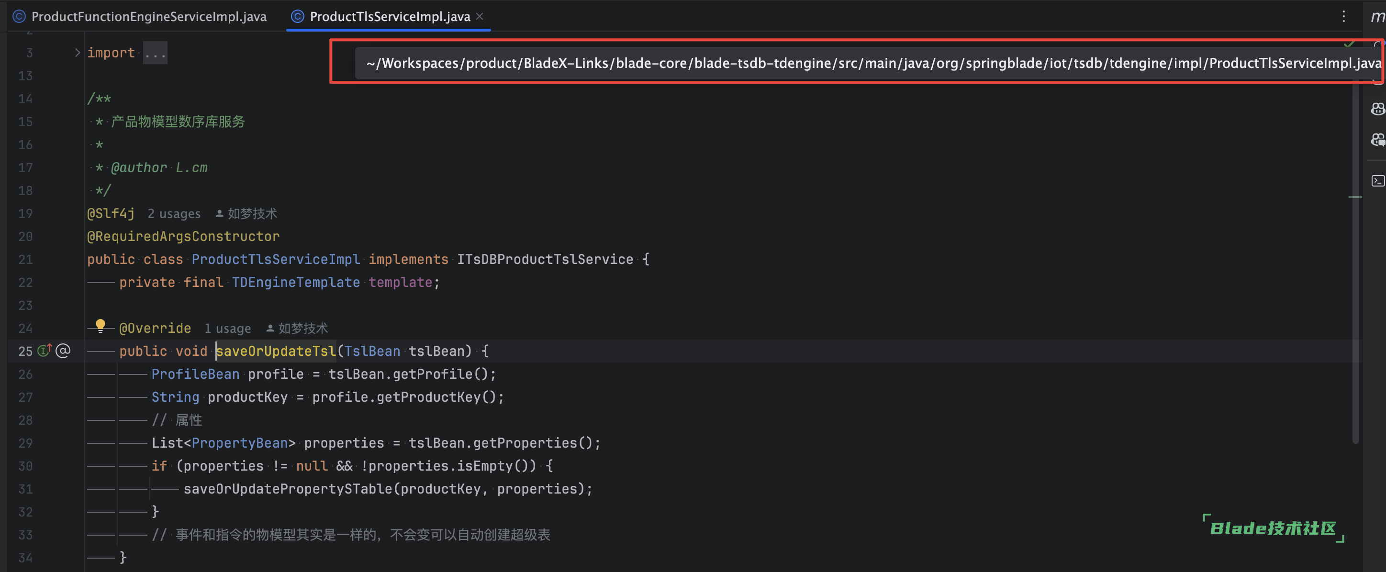1386x572 pixels.
Task: Click the @RequiredArgsConstructor annotation
Action: [x=183, y=237]
